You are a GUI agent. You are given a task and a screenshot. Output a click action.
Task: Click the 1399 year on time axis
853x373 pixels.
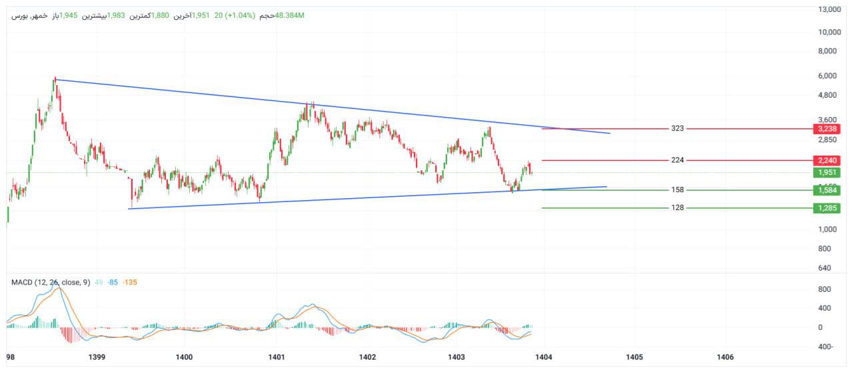97,357
